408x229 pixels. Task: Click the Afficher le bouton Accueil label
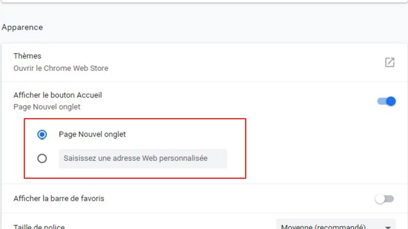point(58,95)
